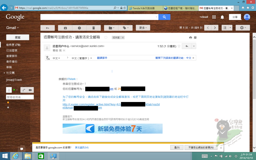This screenshot has height=160, width=256.
Task: Open File Explorer from the taskbar
Action: click(x=28, y=156)
